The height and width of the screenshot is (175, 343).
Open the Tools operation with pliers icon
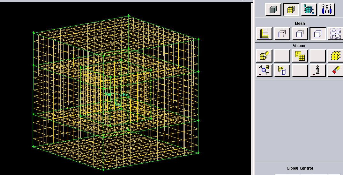coord(327,10)
